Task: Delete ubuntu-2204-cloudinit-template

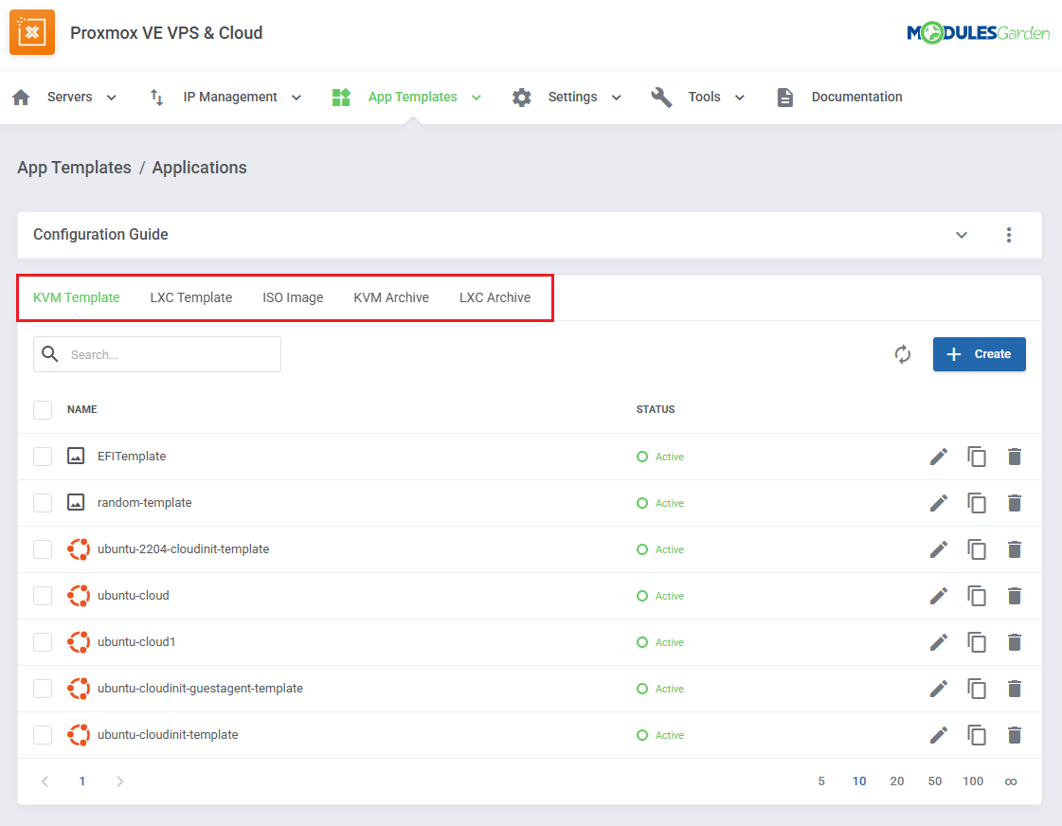Action: pos(1015,549)
